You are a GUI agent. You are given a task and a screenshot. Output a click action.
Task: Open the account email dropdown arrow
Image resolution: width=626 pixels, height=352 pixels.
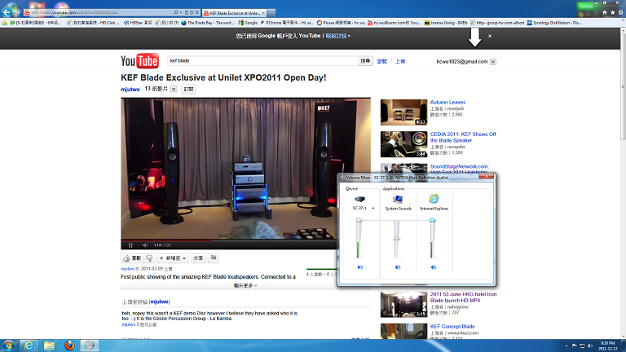(493, 62)
